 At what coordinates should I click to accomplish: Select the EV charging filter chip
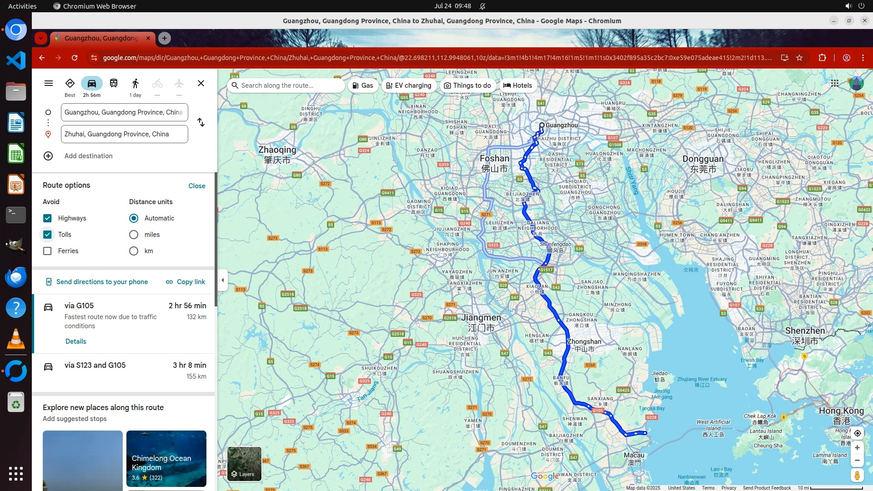[408, 85]
